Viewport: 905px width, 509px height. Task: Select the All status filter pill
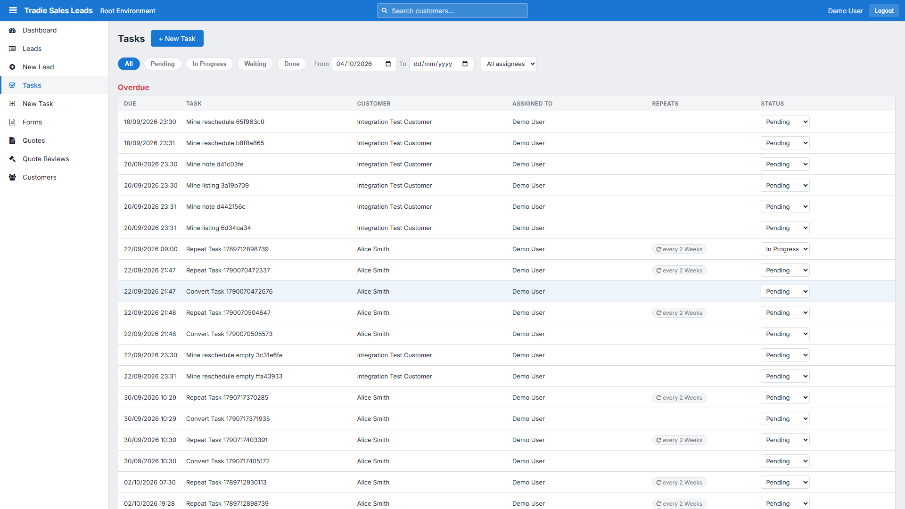click(129, 64)
